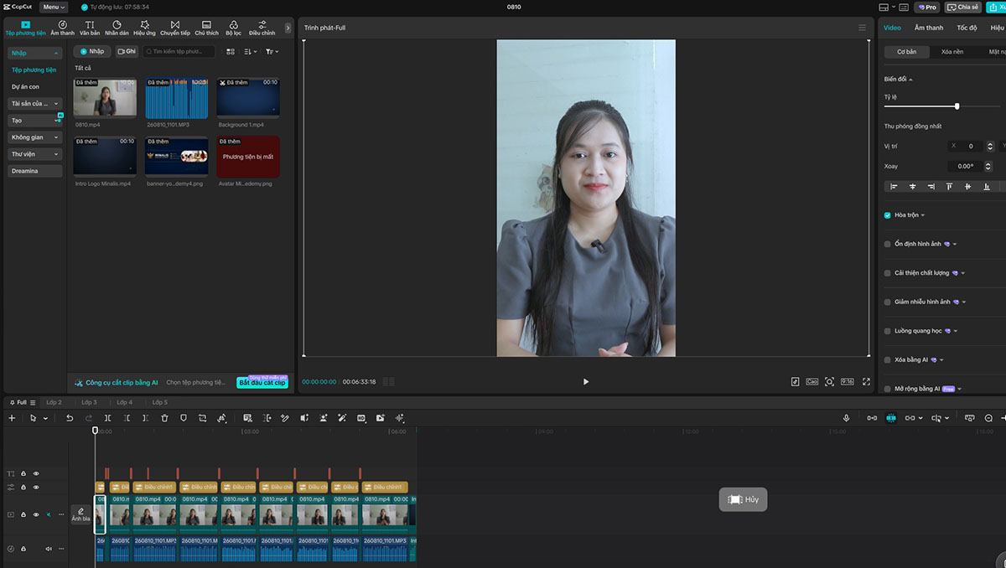The image size is (1006, 568).
Task: Click the player panel hamburger menu icon
Action: [862, 28]
